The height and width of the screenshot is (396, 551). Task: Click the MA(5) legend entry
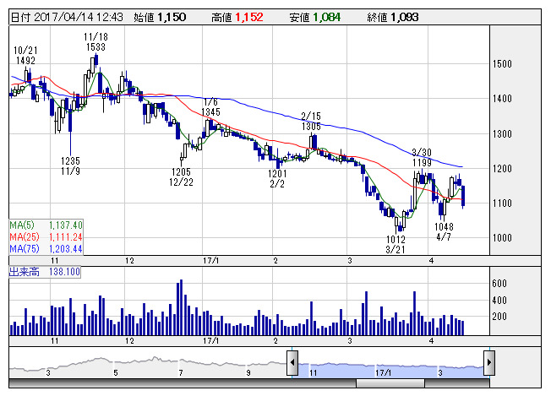46,225
